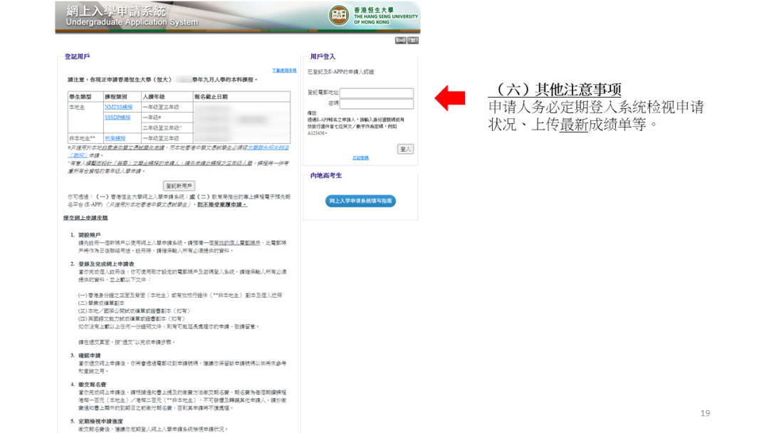Follow the 大學聯合招生辦法 footnote link
Screen dimensions: 769x433
(x=268, y=147)
